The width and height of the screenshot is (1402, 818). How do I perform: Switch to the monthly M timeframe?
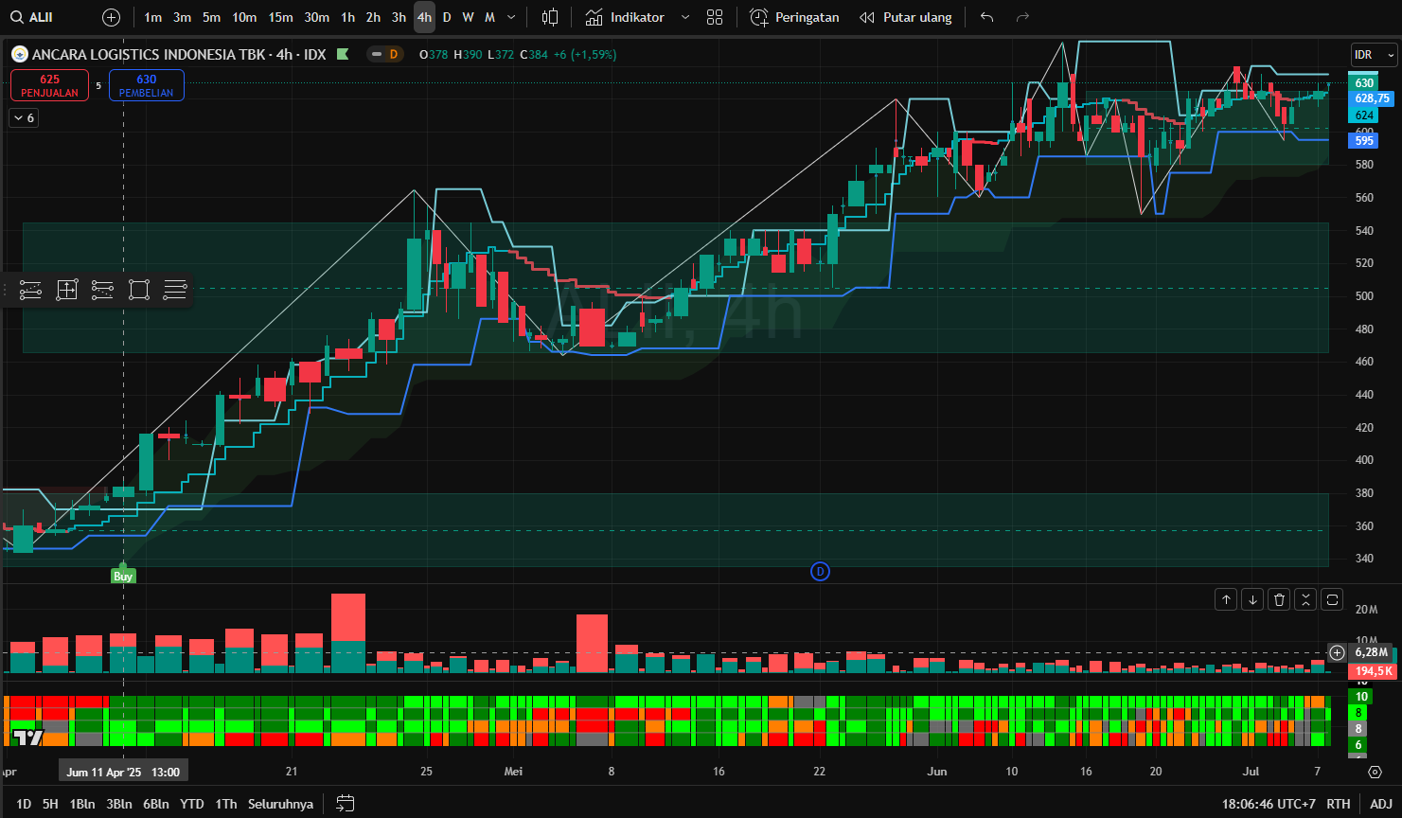[x=489, y=17]
